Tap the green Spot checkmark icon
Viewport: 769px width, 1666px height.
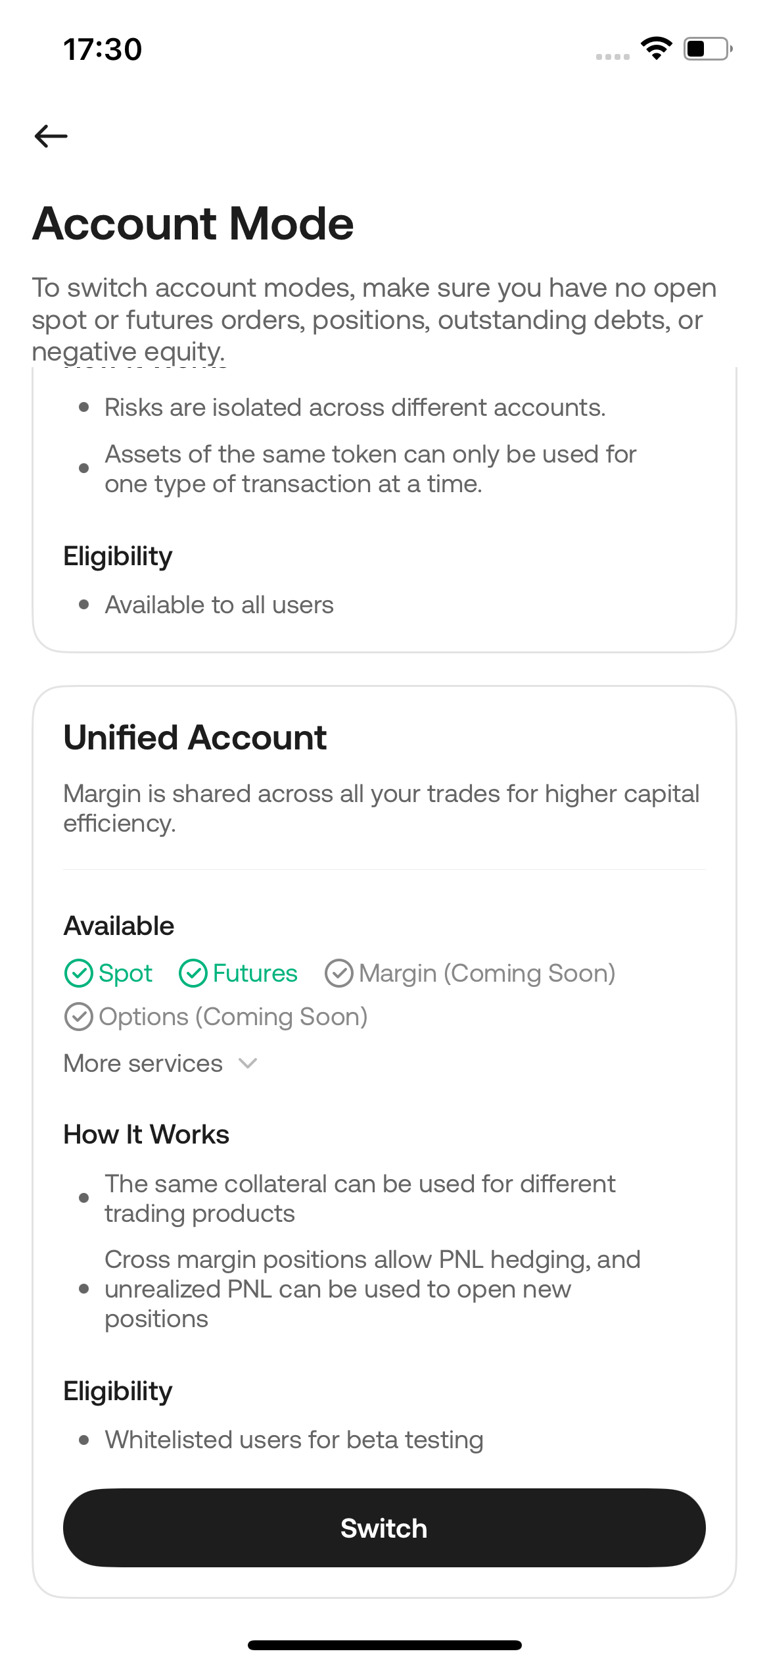[79, 973]
